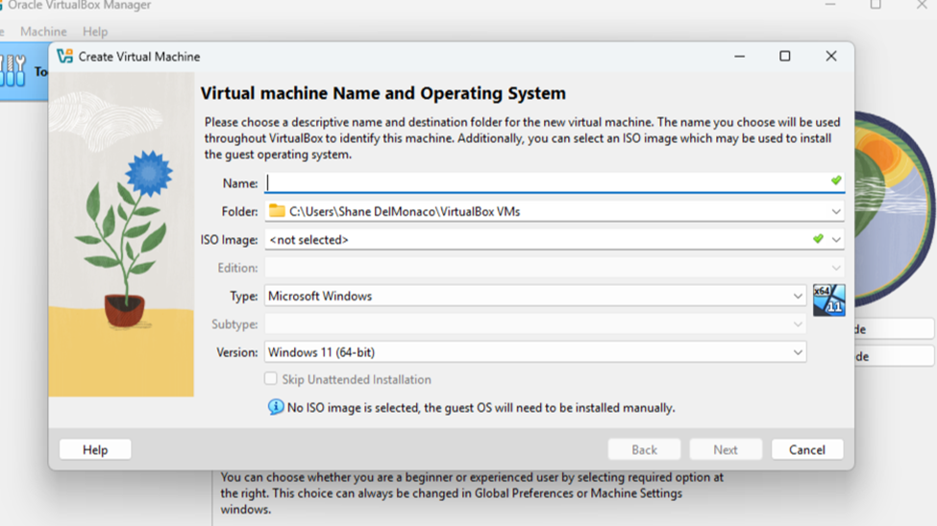
Task: Toggle Skip Unattended Installation checkbox
Action: (x=271, y=379)
